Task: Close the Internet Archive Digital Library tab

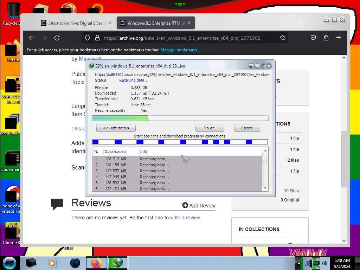Action: pyautogui.click(x=110, y=23)
